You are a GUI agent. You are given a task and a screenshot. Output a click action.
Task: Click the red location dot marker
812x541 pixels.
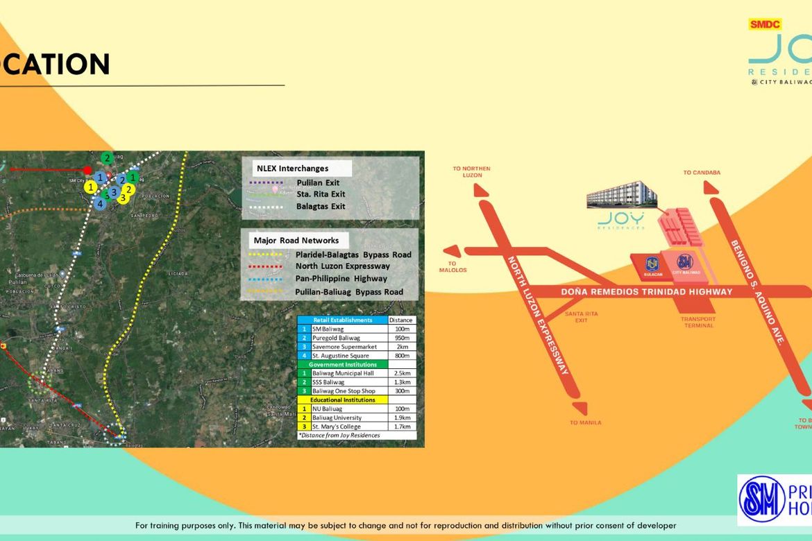click(87, 170)
